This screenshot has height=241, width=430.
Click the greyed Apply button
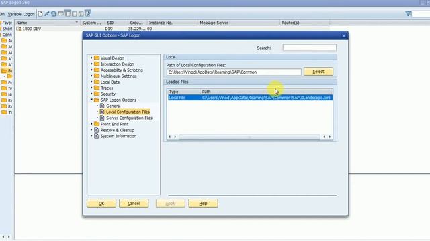pyautogui.click(x=171, y=204)
